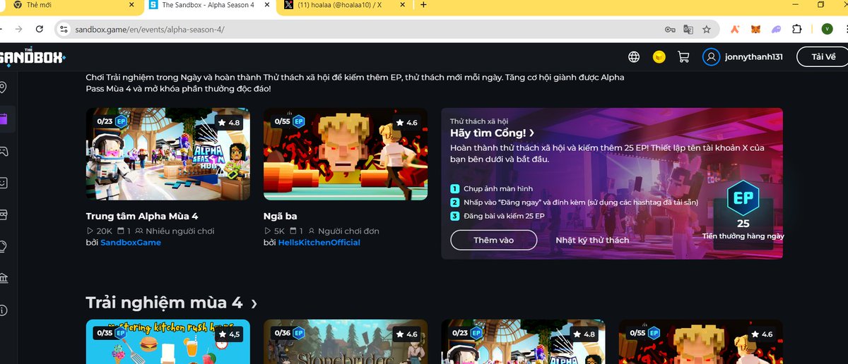The width and height of the screenshot is (848, 364).
Task: Click the 0/23 EP badge on Alpha Hub card
Action: click(x=111, y=121)
